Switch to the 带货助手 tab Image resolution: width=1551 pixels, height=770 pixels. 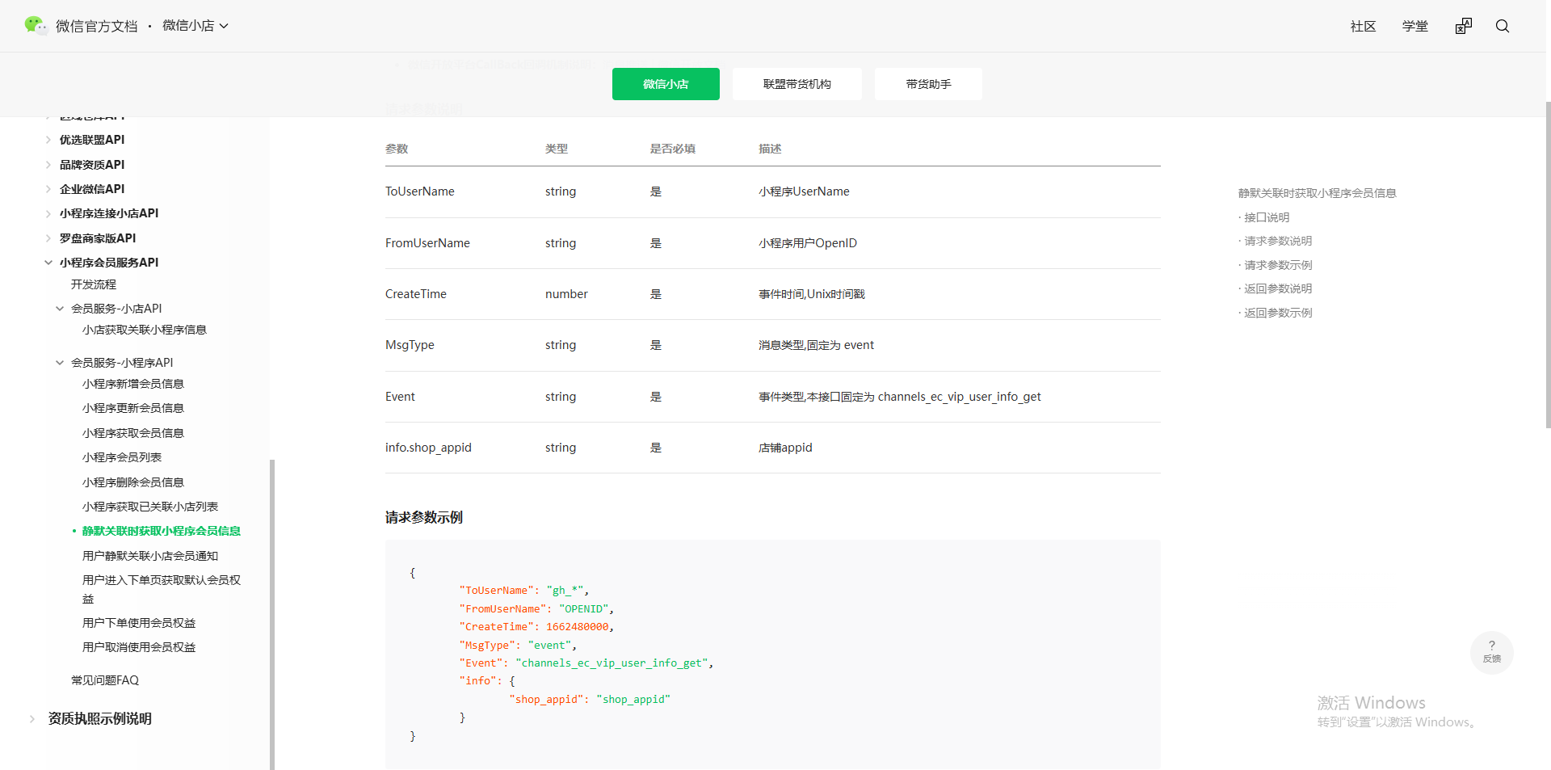tap(928, 84)
